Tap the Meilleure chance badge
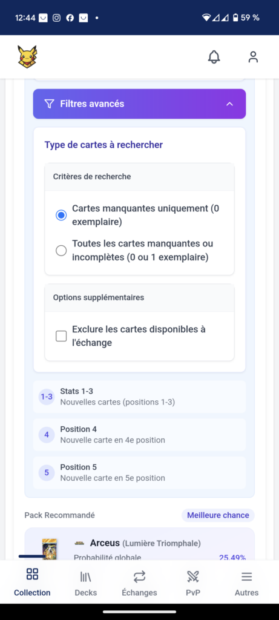 [x=218, y=515]
